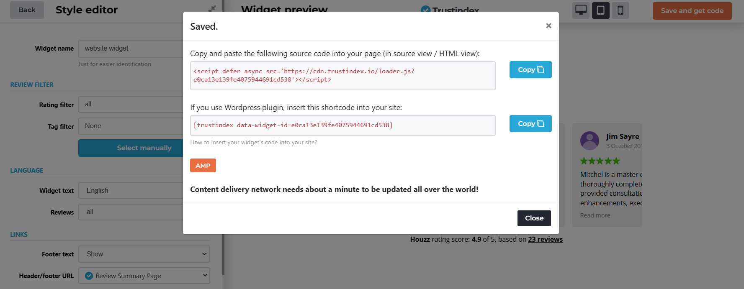Viewport: 744px width, 289px height.
Task: Switch to mobile phone preview icon
Action: pos(620,10)
